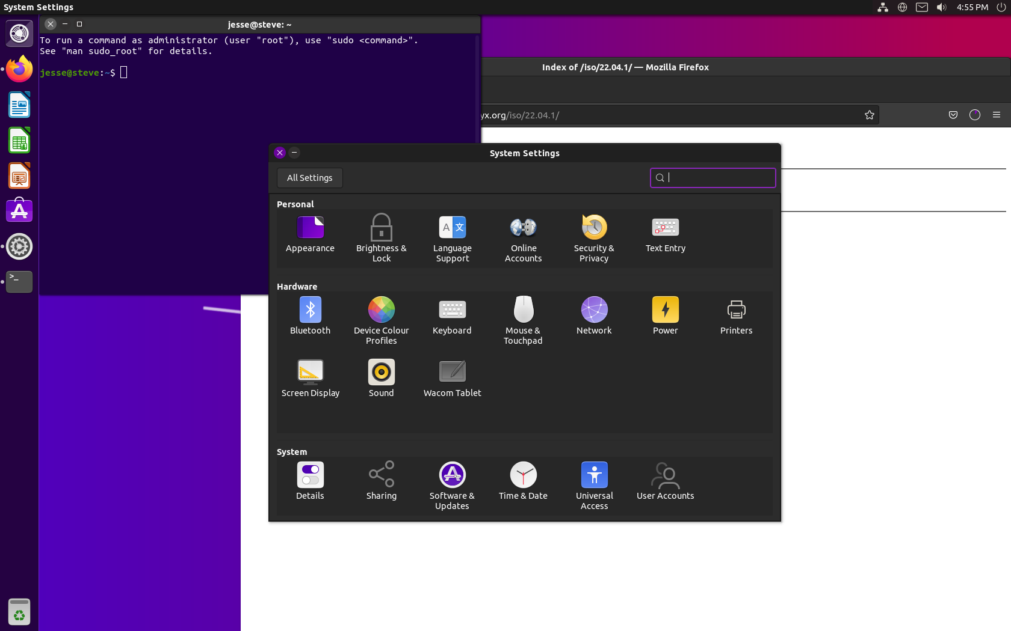
Task: Open Mouse & Touchpad settings
Action: coord(524,321)
